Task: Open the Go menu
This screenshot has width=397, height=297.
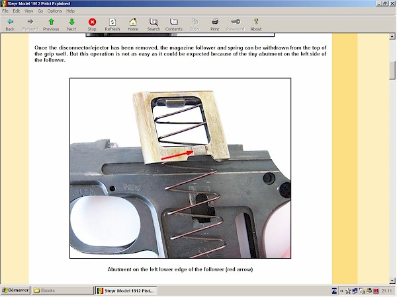Action: (40, 11)
